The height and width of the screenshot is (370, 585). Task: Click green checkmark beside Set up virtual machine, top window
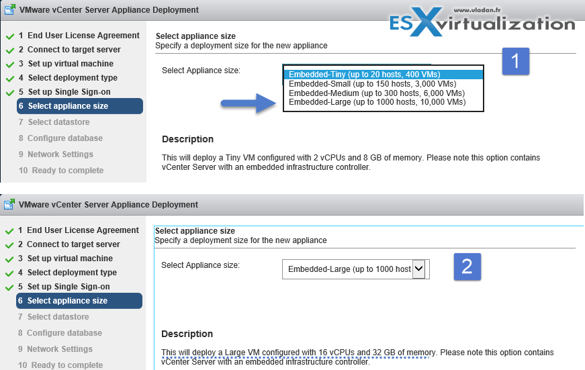pyautogui.click(x=10, y=64)
